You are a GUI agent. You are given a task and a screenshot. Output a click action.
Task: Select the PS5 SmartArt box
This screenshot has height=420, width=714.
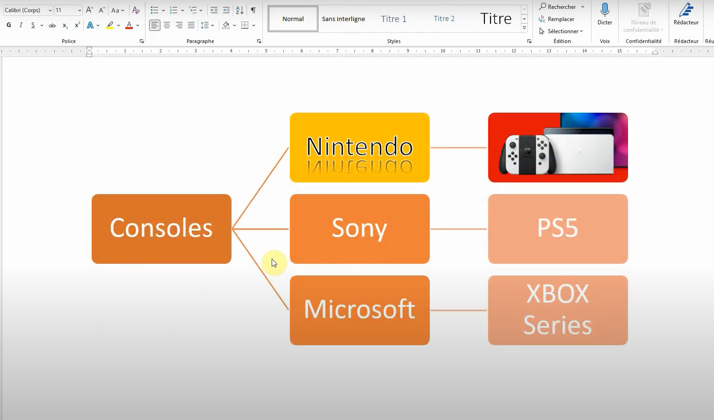pyautogui.click(x=558, y=229)
